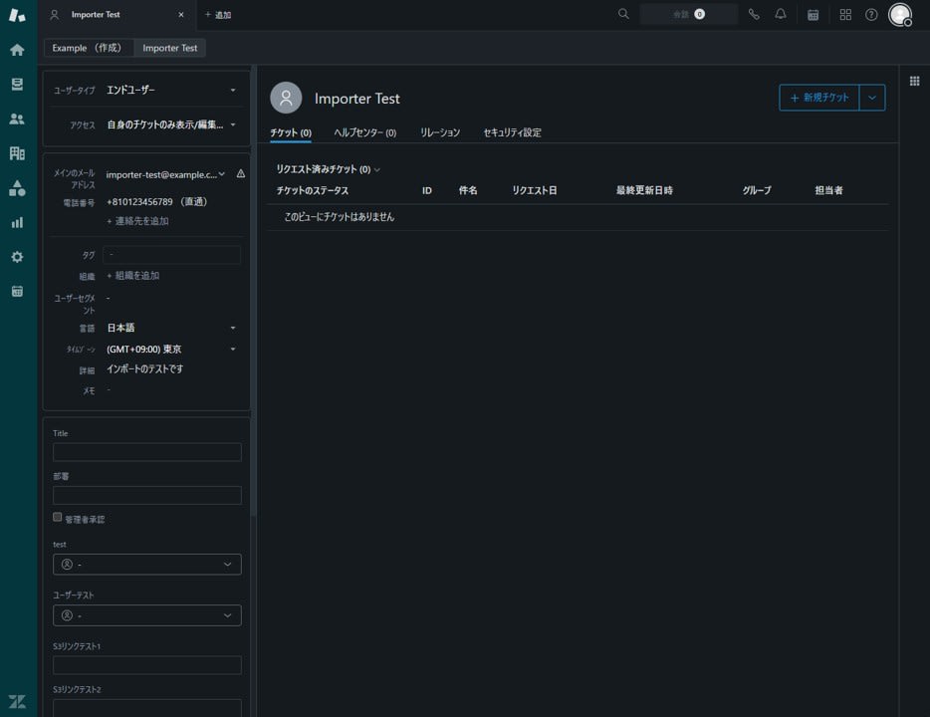This screenshot has width=930, height=717.
Task: Close the Importer Test tab
Action: [180, 15]
